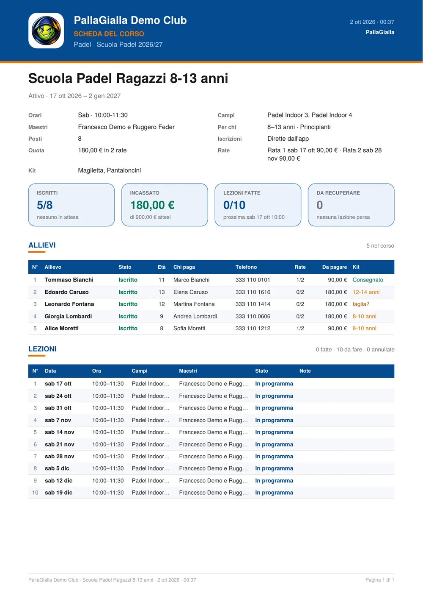
Task: Select the '5 nel corso' count
Action: 380,246
